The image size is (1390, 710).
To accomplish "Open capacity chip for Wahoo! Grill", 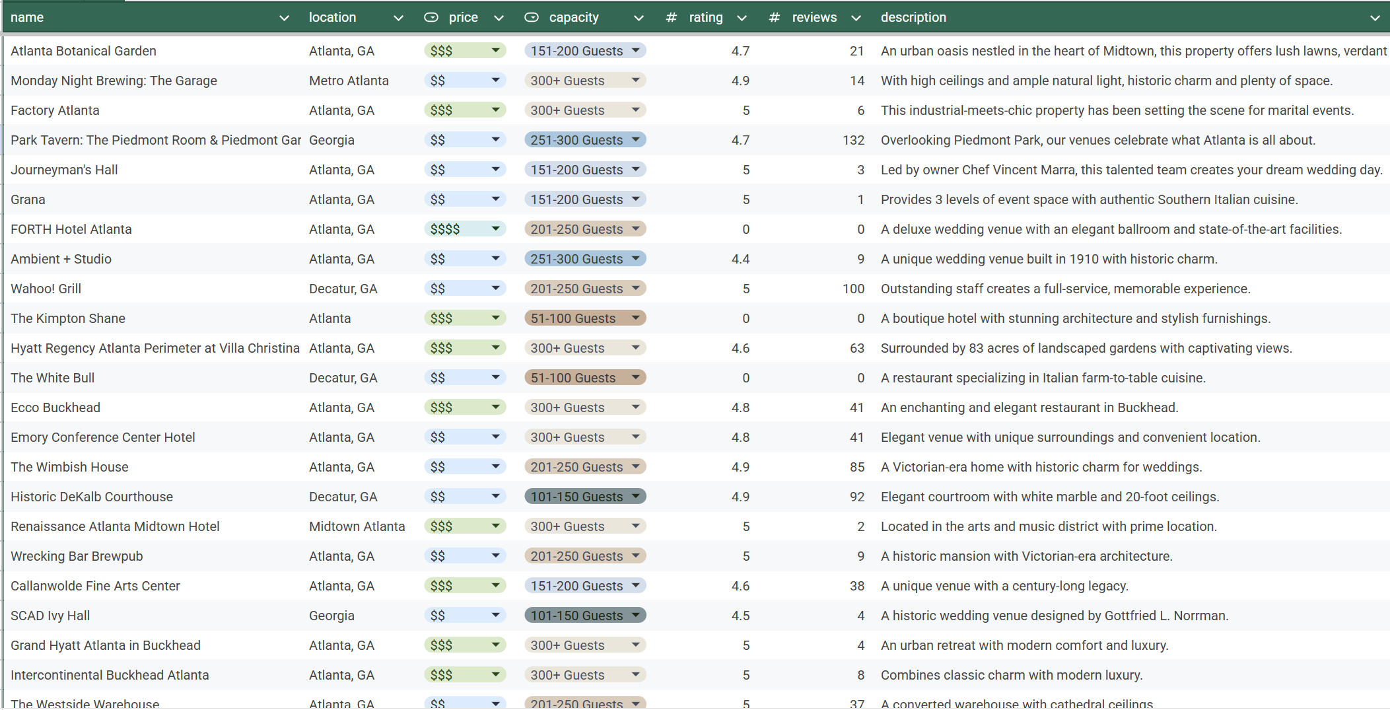I will pyautogui.click(x=585, y=289).
